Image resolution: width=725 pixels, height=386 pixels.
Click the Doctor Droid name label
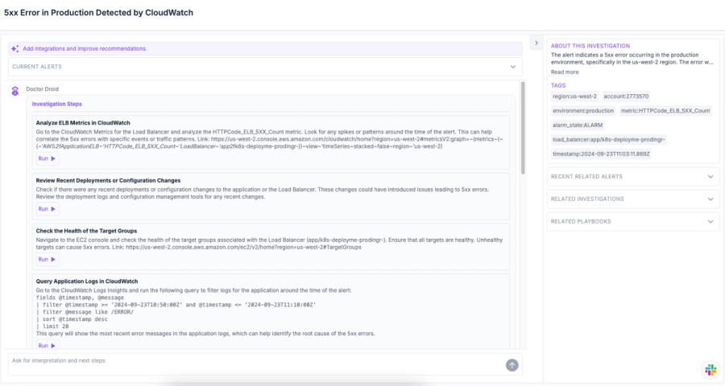tap(42, 89)
